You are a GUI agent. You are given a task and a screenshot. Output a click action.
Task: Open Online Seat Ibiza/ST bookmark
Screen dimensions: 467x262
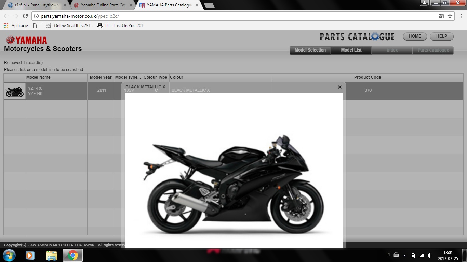(x=69, y=26)
